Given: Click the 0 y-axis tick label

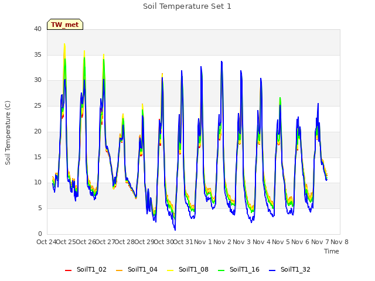Looking at the screenshot, I should pyautogui.click(x=40, y=234).
